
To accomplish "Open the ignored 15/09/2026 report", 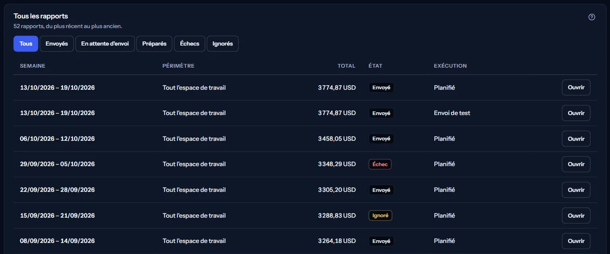I will coord(576,215).
